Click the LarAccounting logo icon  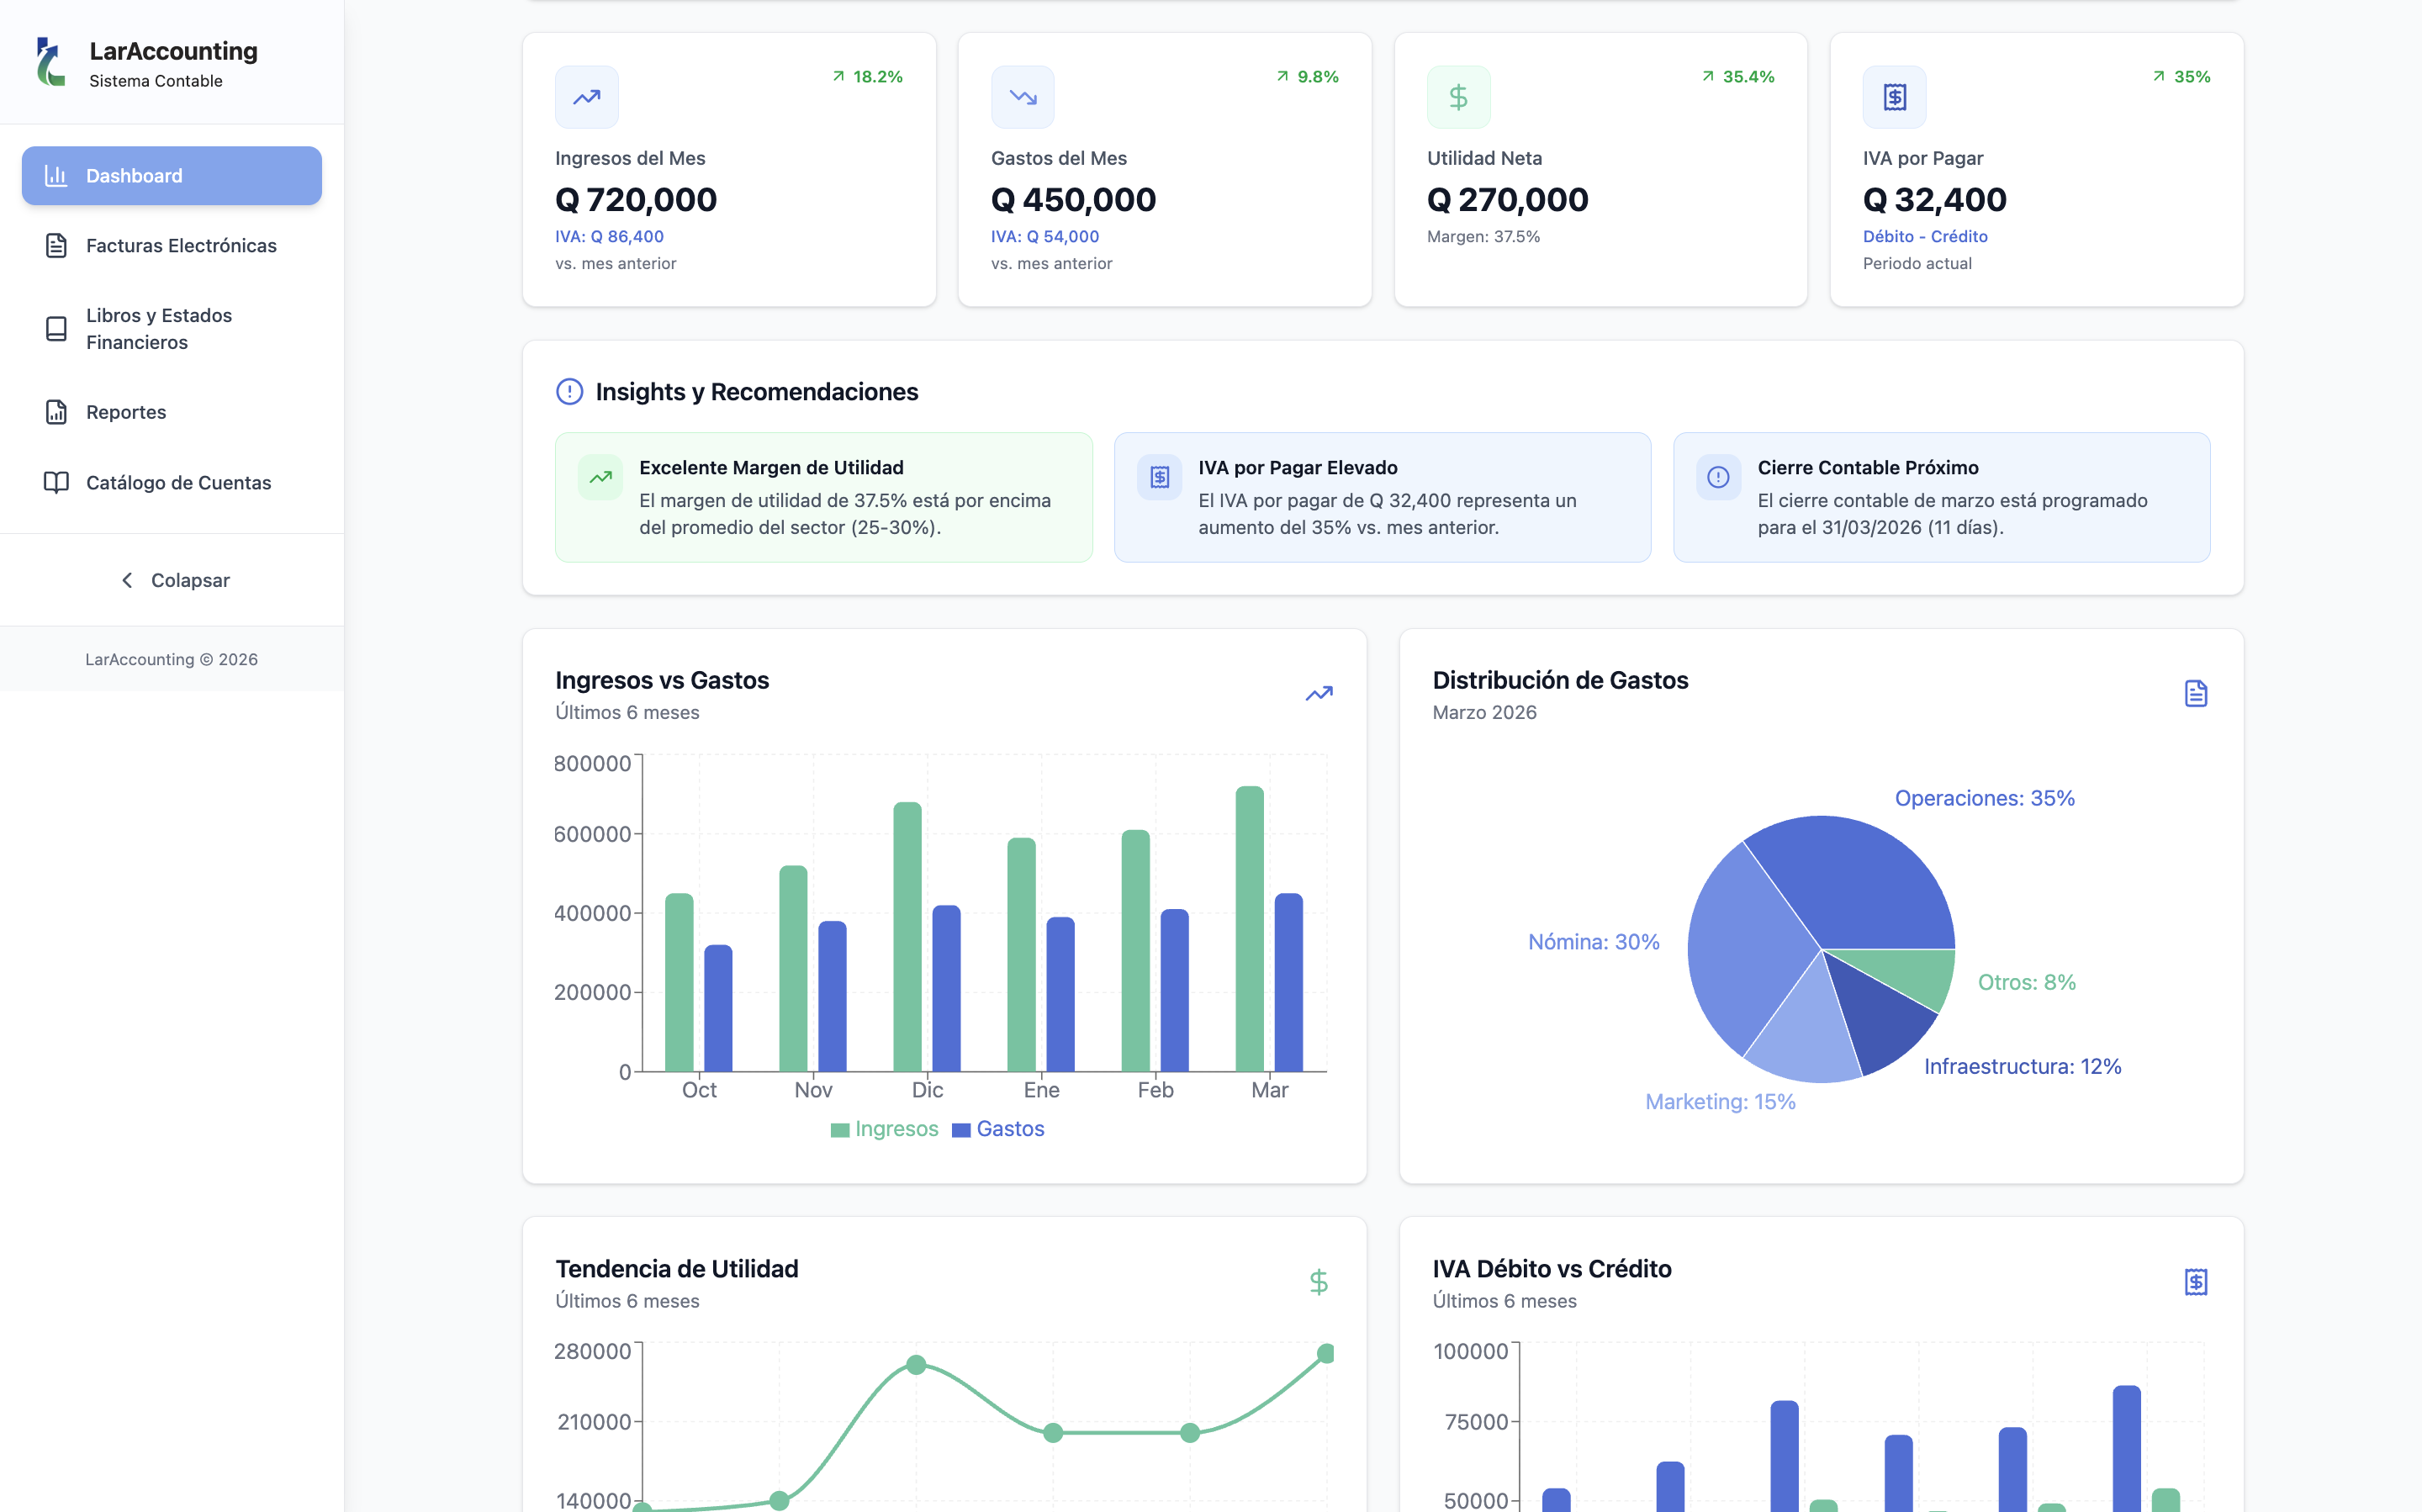(x=50, y=62)
